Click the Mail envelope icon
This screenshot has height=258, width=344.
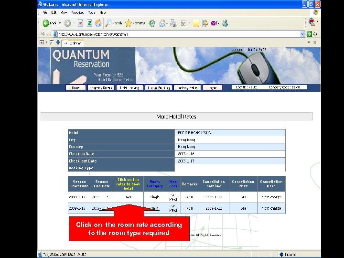pyautogui.click(x=162, y=23)
